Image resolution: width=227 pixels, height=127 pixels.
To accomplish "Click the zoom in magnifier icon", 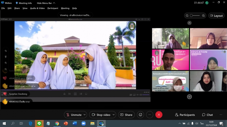I will coord(203,16).
